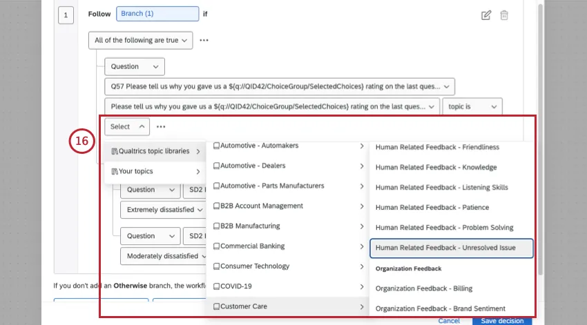Image resolution: width=587 pixels, height=325 pixels.
Task: Delete branch 1 with the trash icon
Action: (504, 15)
